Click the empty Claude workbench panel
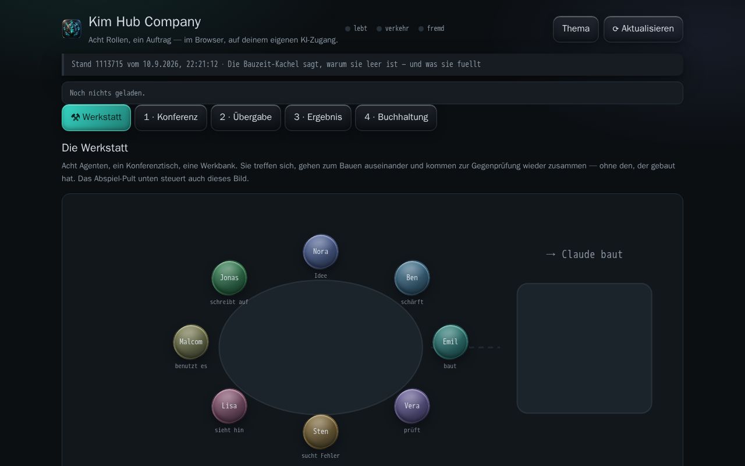 [584, 348]
